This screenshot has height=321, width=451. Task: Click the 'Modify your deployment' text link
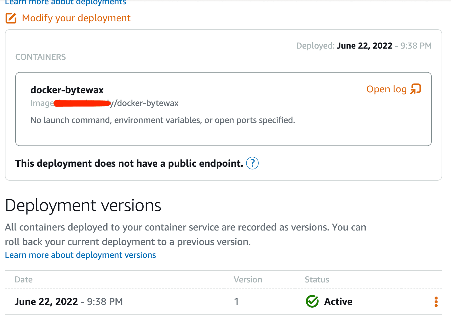click(x=76, y=18)
